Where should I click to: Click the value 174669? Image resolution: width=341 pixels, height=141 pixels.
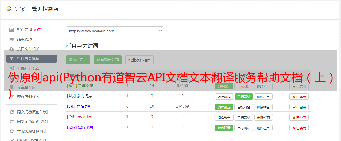pyautogui.click(x=182, y=106)
